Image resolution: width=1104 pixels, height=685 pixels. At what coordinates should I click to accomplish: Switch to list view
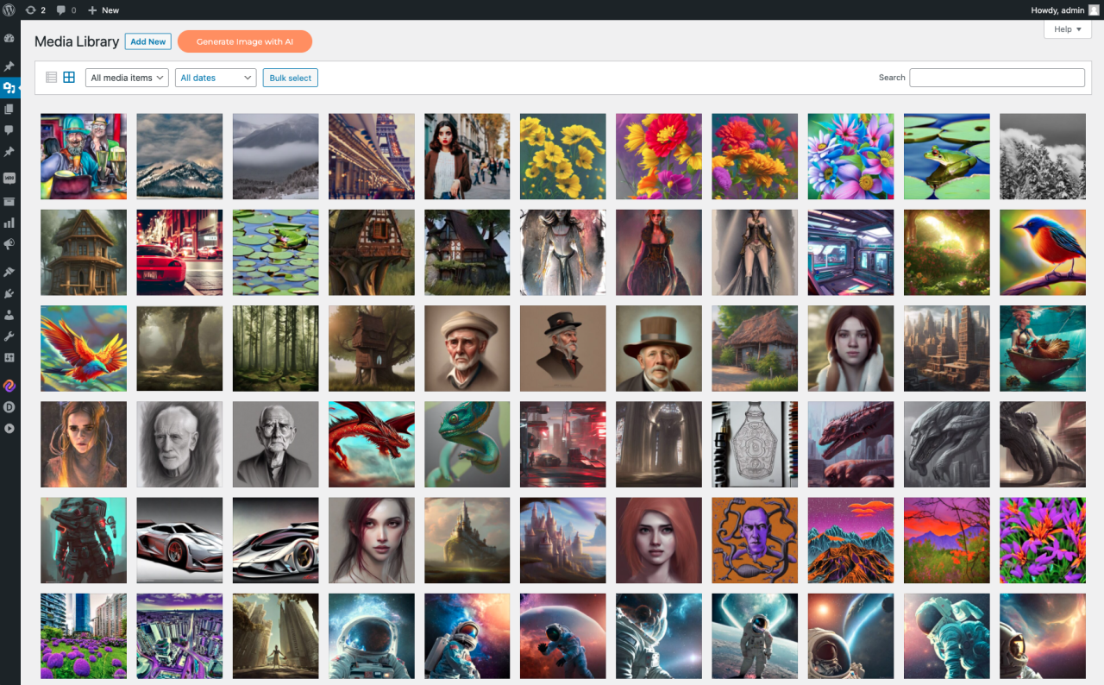click(51, 78)
